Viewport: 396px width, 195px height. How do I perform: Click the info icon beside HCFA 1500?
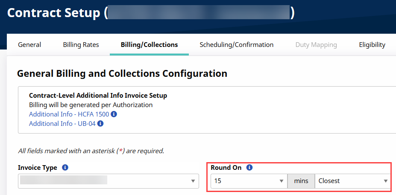(114, 114)
